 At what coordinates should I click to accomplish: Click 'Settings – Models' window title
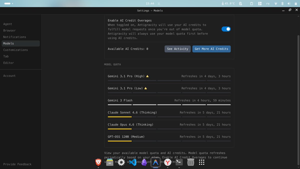150,11
